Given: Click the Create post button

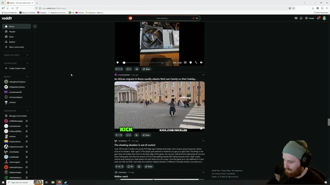Looking at the screenshot, I should tap(309, 18).
